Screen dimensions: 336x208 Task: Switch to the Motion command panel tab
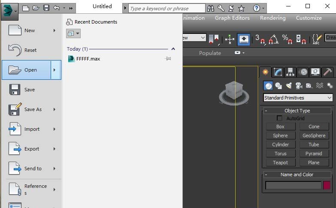(x=303, y=72)
